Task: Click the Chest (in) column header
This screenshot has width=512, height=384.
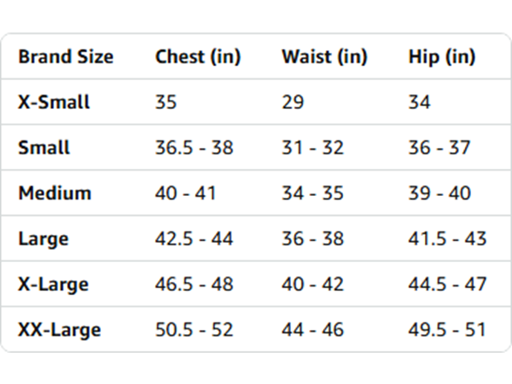Action: point(198,57)
